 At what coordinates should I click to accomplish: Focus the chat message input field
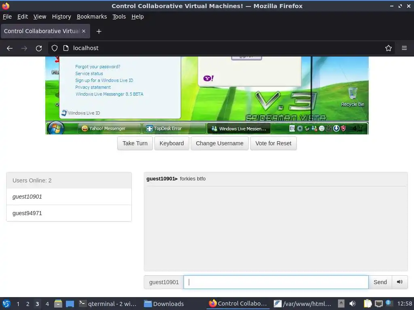pyautogui.click(x=276, y=282)
